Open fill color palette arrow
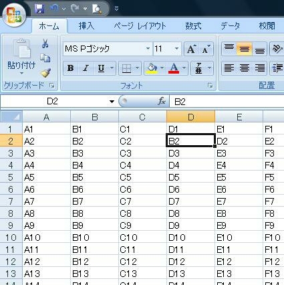The image size is (284, 285). pos(162,68)
